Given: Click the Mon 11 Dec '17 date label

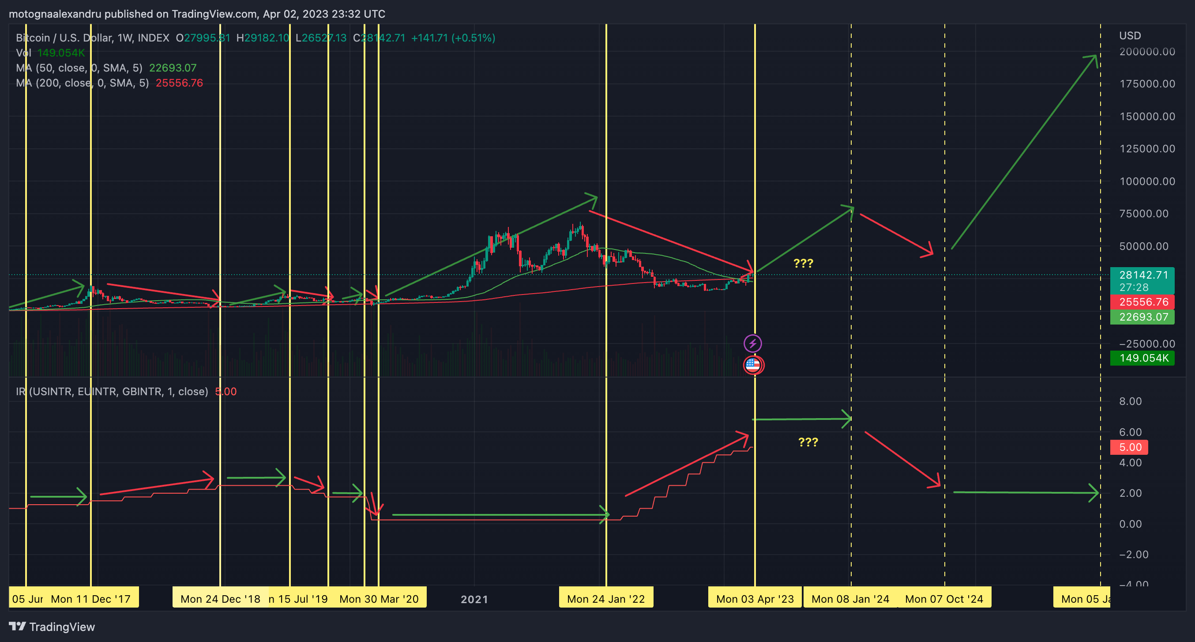Looking at the screenshot, I should (91, 599).
